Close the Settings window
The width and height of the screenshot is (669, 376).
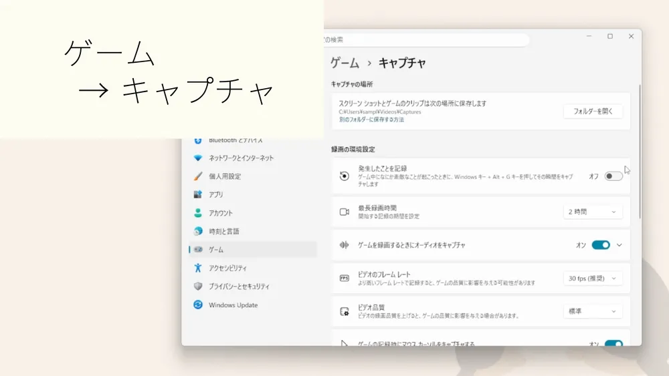click(x=631, y=36)
